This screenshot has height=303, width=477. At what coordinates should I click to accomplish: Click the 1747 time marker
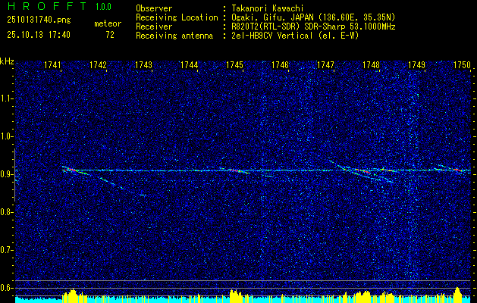click(325, 65)
